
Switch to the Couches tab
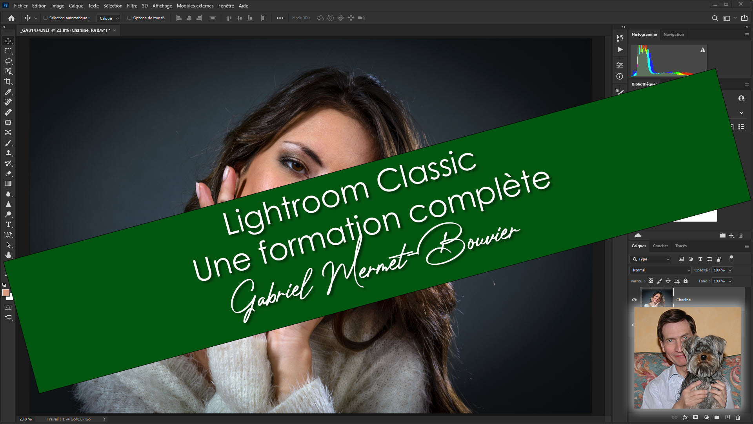point(660,246)
